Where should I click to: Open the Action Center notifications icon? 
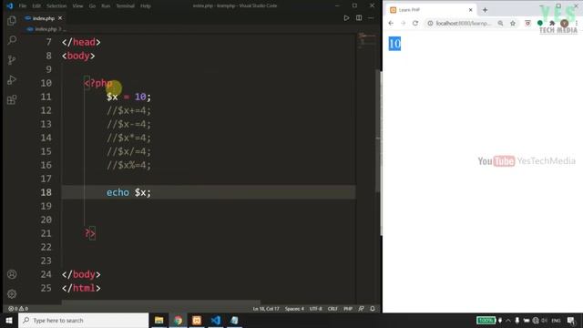(571, 320)
